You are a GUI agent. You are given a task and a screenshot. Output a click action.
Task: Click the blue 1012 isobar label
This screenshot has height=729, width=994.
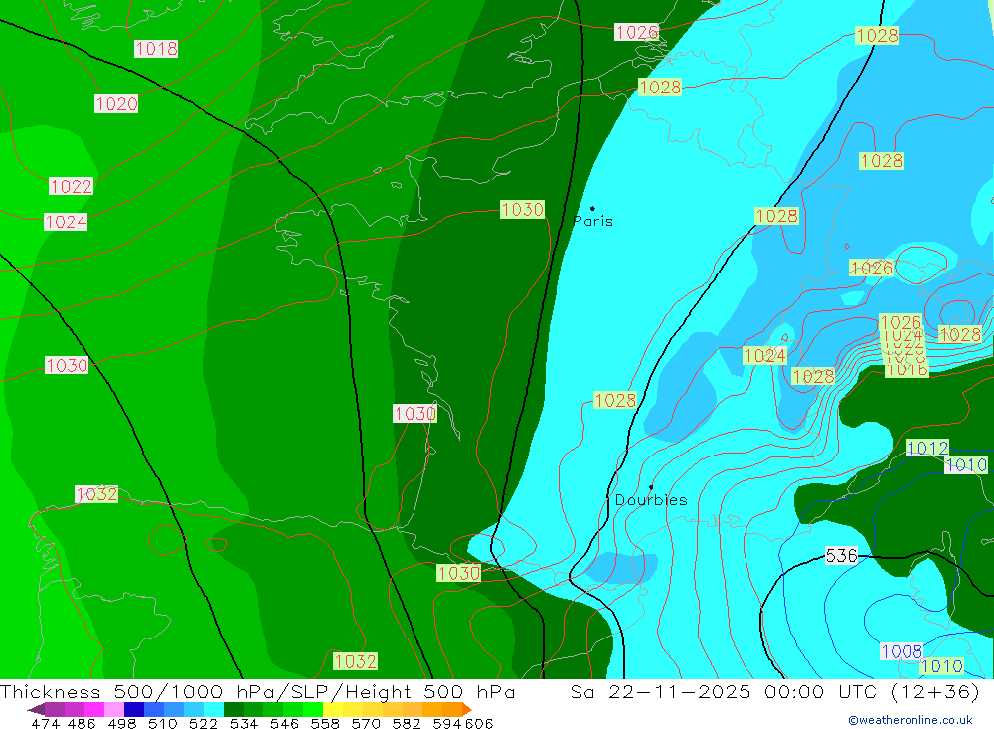927,448
